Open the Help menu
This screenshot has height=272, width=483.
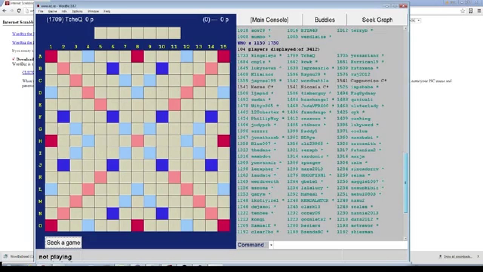coord(107,11)
